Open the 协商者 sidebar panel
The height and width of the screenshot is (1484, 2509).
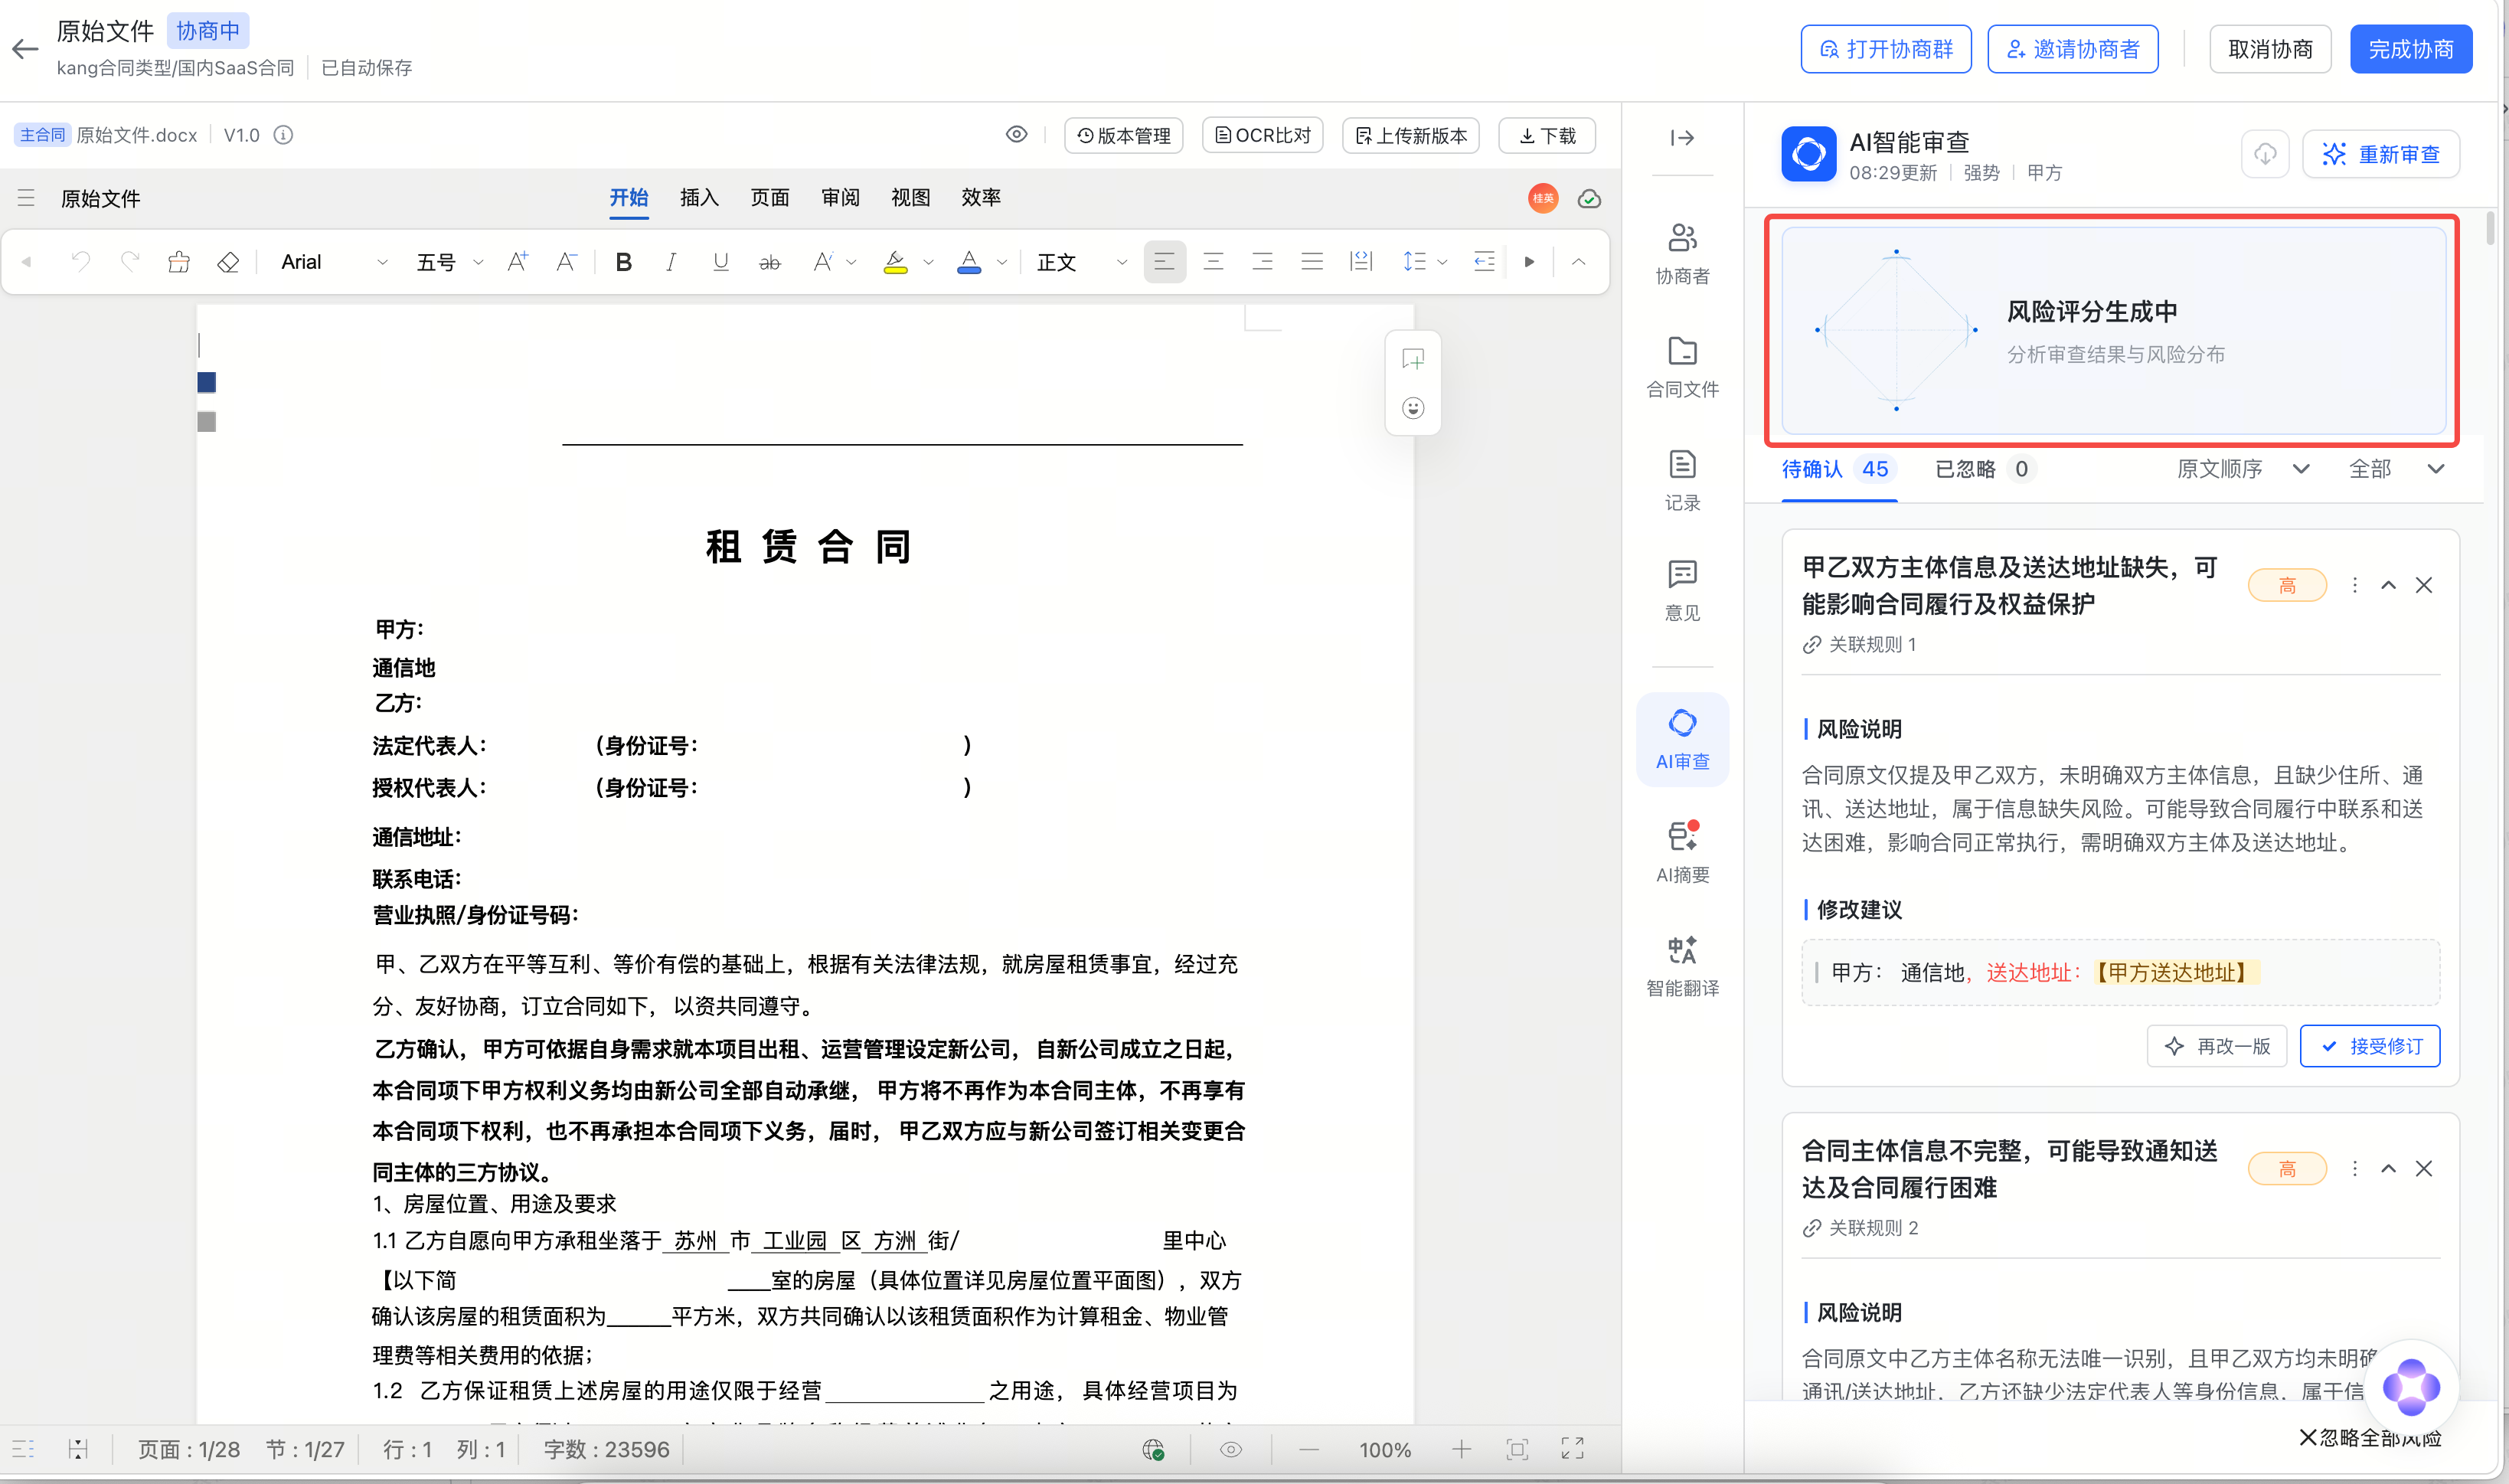1682,254
